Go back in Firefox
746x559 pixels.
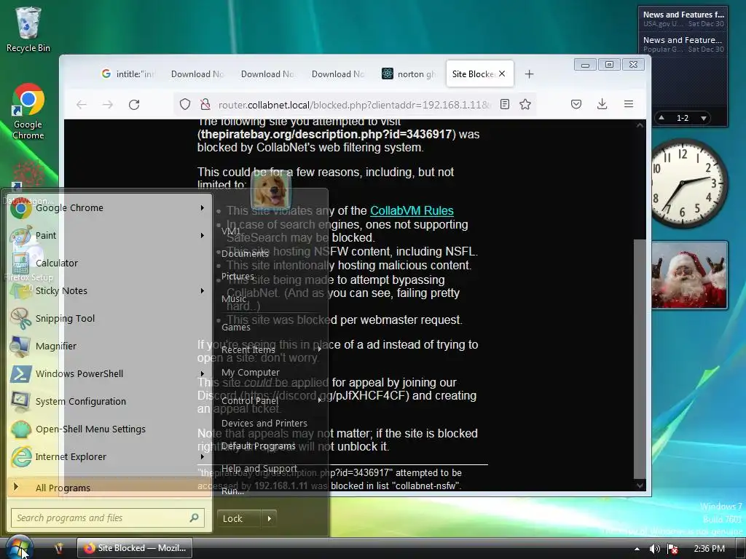tap(82, 105)
